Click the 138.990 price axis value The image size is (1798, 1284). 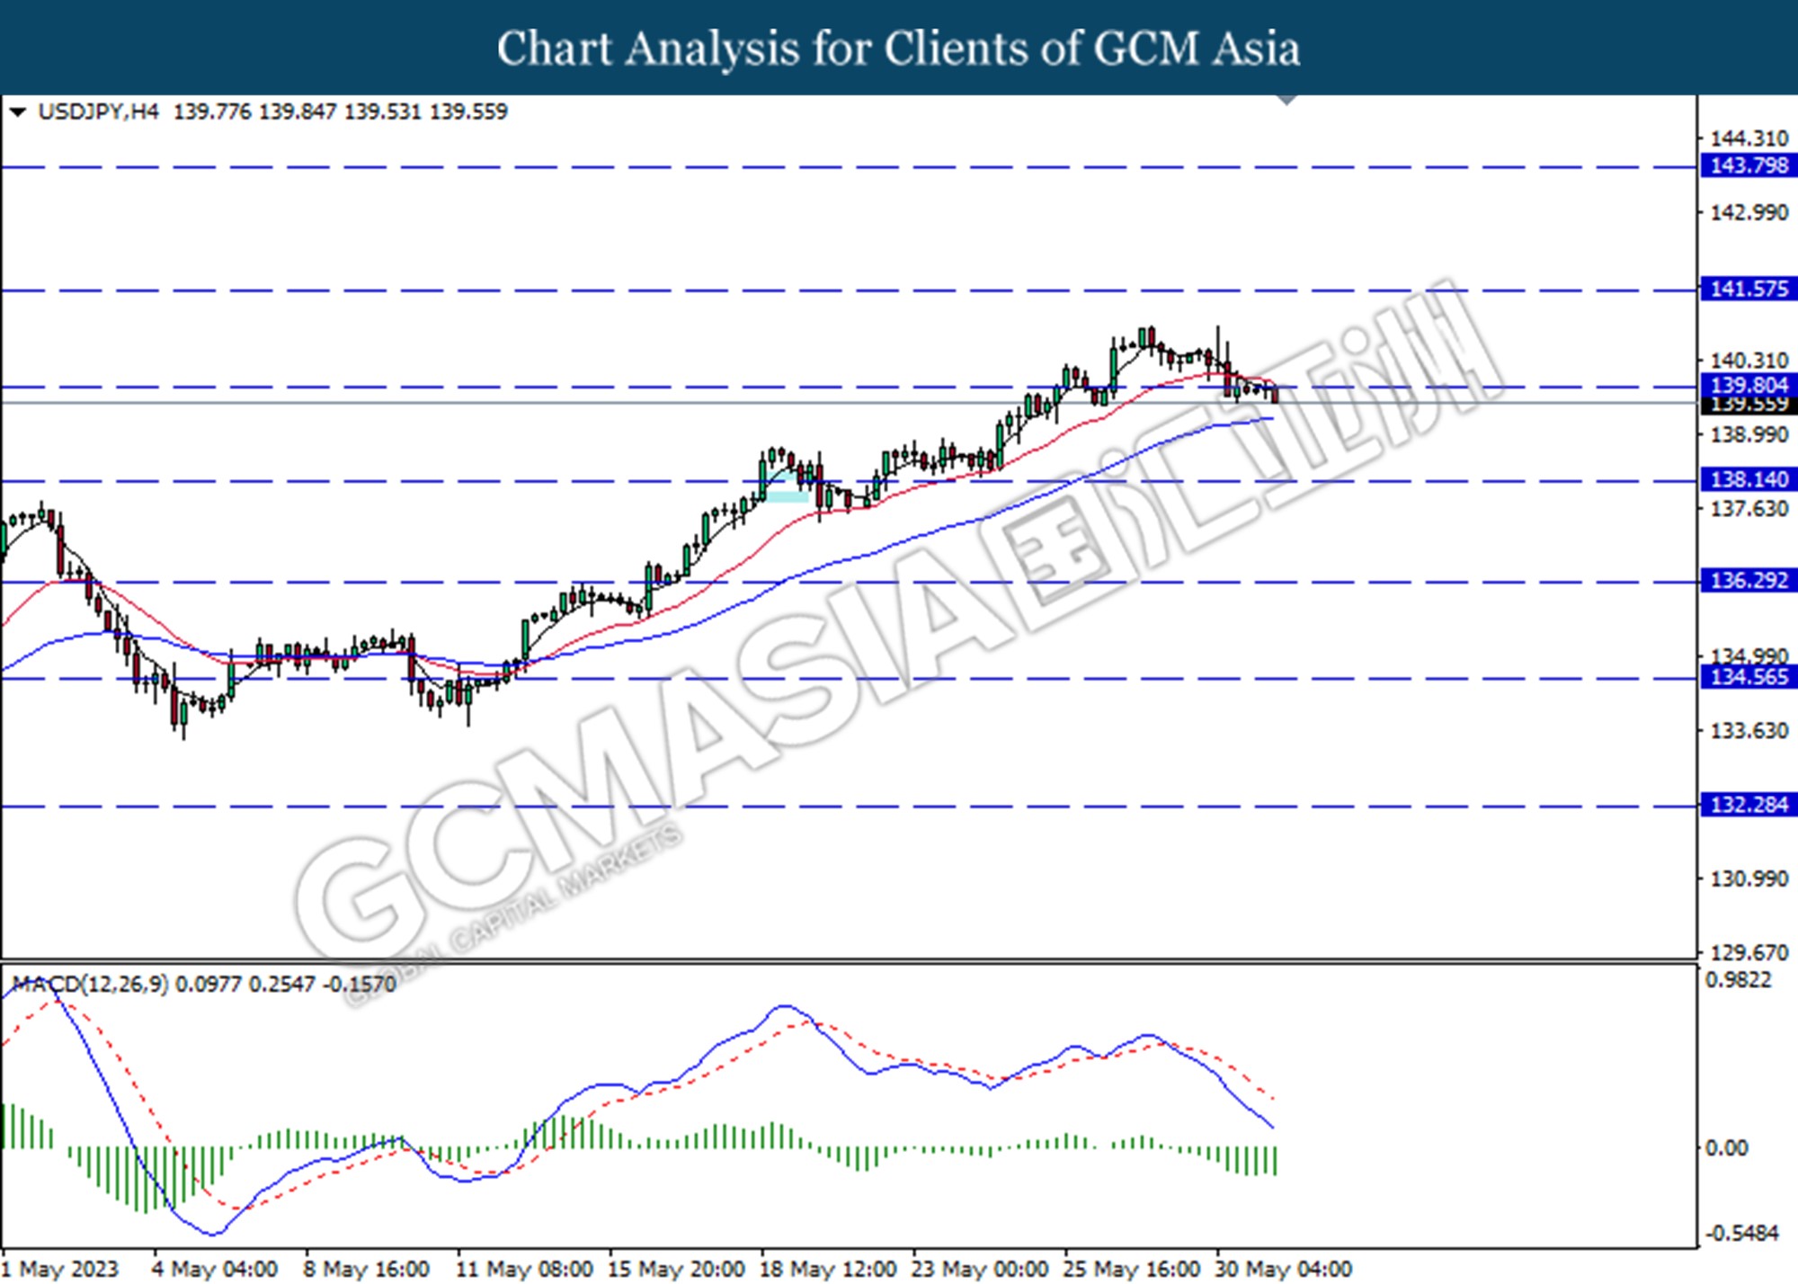pos(1749,434)
